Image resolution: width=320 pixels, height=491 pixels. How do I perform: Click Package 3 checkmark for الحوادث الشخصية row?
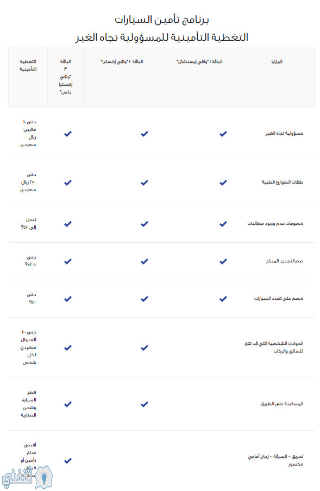click(x=68, y=348)
